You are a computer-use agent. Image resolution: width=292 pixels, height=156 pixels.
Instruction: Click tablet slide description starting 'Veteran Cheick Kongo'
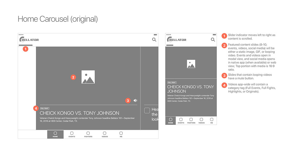pos(87,119)
